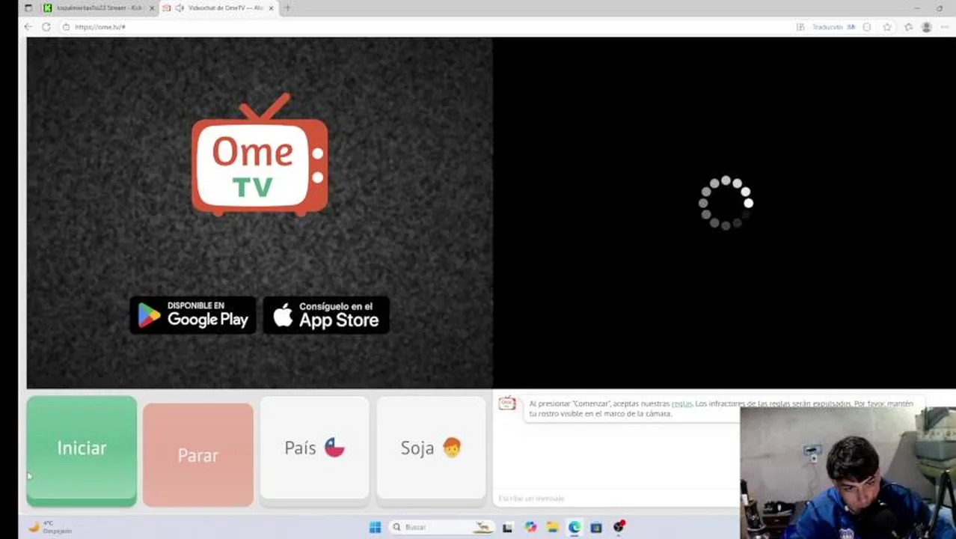Open the tab actions menu icon
956x539 pixels.
coord(28,7)
